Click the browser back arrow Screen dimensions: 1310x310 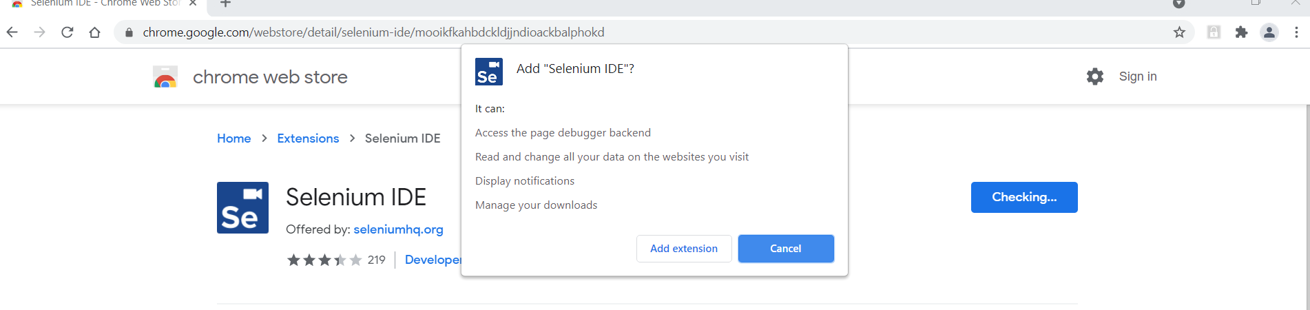(x=12, y=32)
